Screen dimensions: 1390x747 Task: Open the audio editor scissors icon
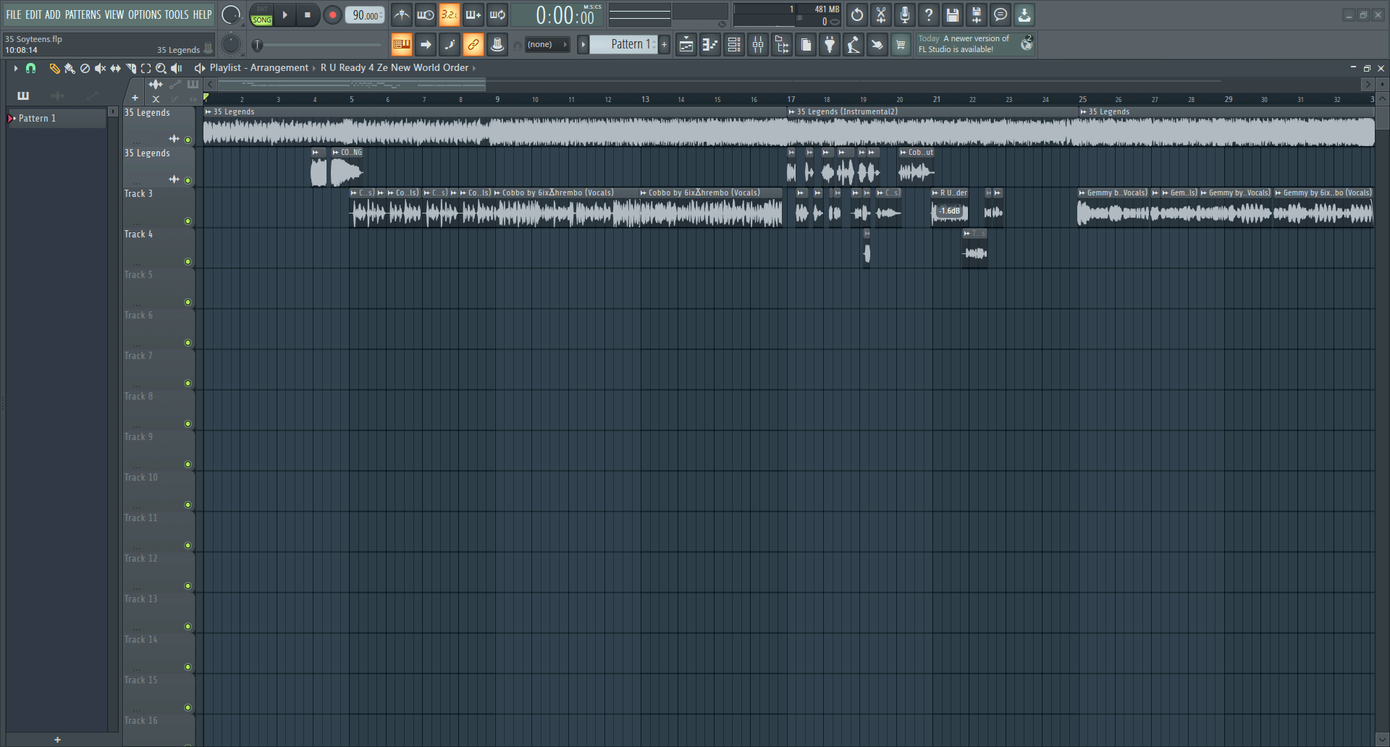[881, 14]
